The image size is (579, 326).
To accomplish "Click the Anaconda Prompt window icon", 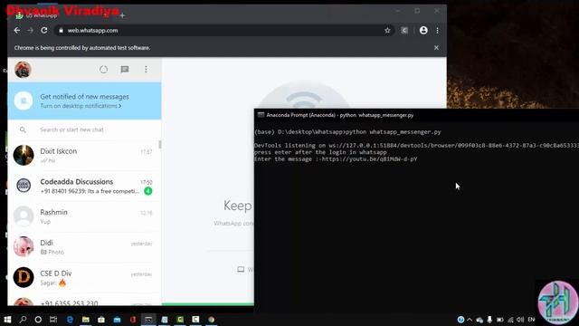I will tap(261, 115).
